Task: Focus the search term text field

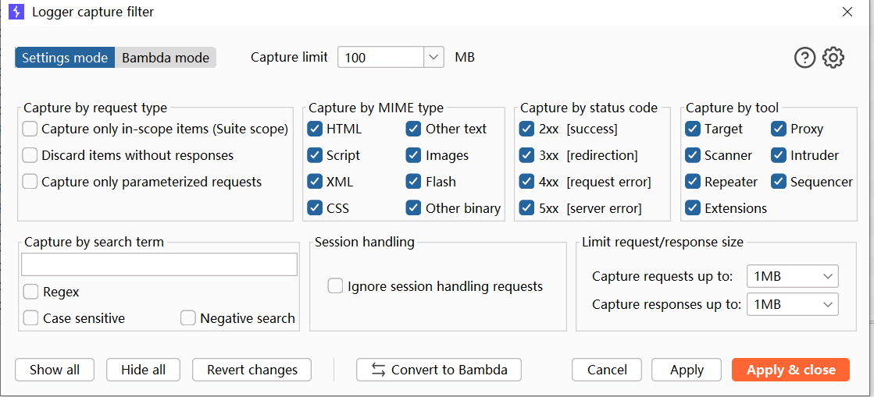Action: (x=159, y=264)
